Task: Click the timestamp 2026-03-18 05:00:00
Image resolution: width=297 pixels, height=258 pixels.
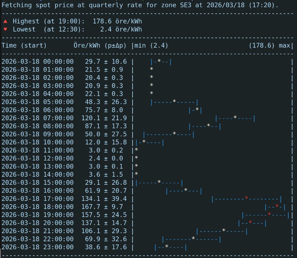Action: [38, 102]
